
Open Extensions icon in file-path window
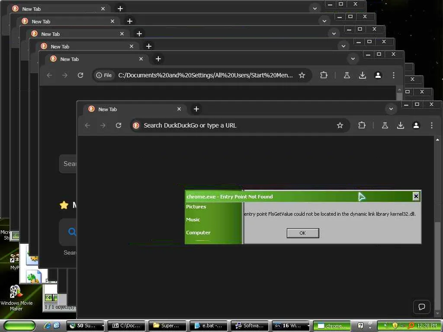pos(324,75)
